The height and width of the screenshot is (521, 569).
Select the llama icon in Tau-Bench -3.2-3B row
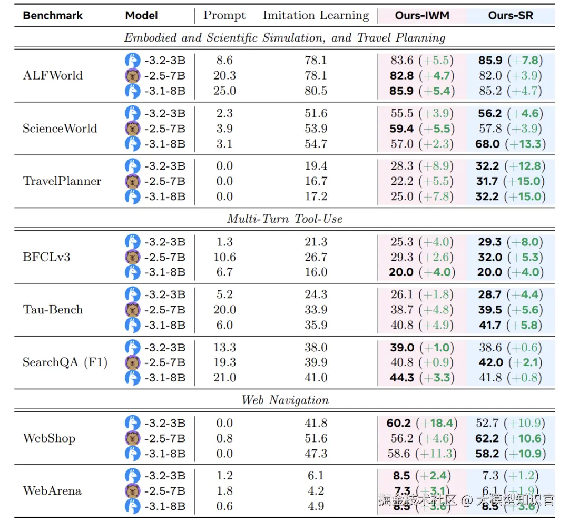pos(132,294)
